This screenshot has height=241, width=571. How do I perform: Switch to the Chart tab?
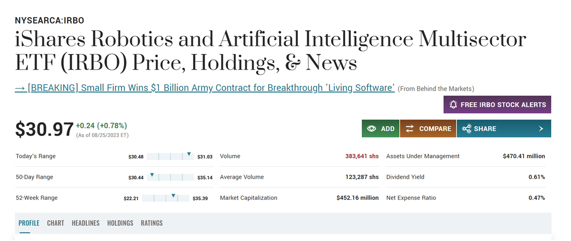pyautogui.click(x=56, y=223)
